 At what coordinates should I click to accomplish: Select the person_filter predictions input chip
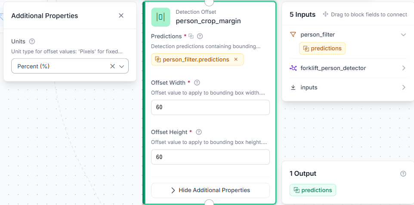pyautogui.click(x=322, y=49)
